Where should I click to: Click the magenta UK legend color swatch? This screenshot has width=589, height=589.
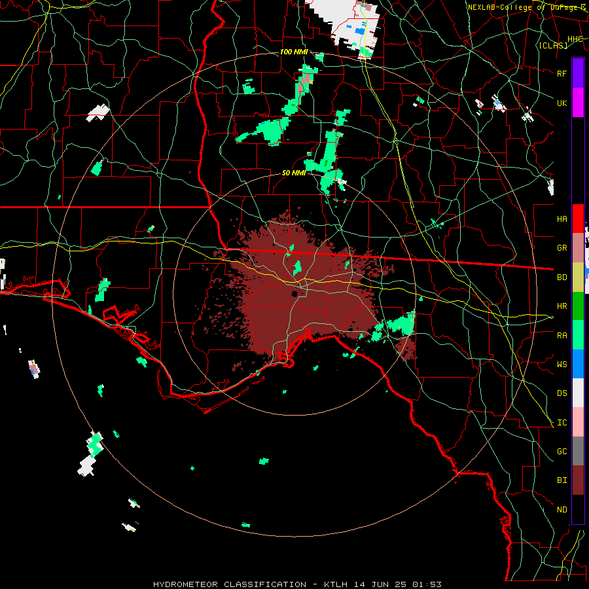578,103
